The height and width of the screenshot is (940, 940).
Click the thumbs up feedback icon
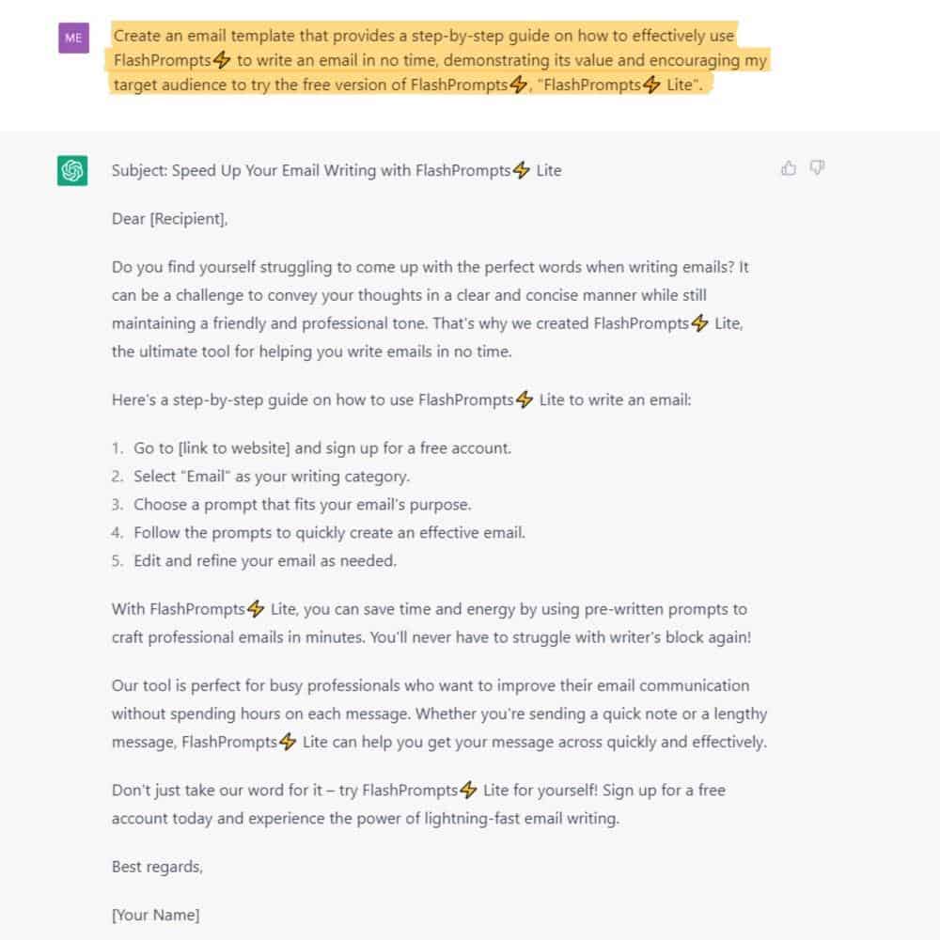(789, 168)
